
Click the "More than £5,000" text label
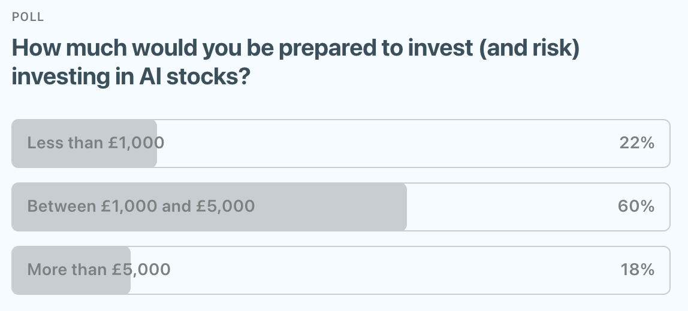pos(99,270)
